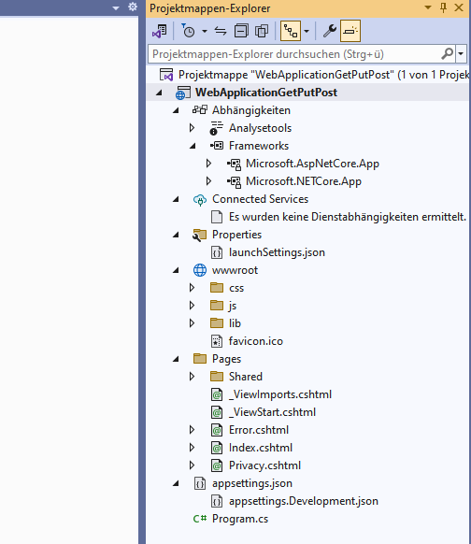The height and width of the screenshot is (544, 471).
Task: Sync with active document icon
Action: 221,31
